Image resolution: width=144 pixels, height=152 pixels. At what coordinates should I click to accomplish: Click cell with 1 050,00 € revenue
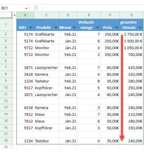pos(131,48)
